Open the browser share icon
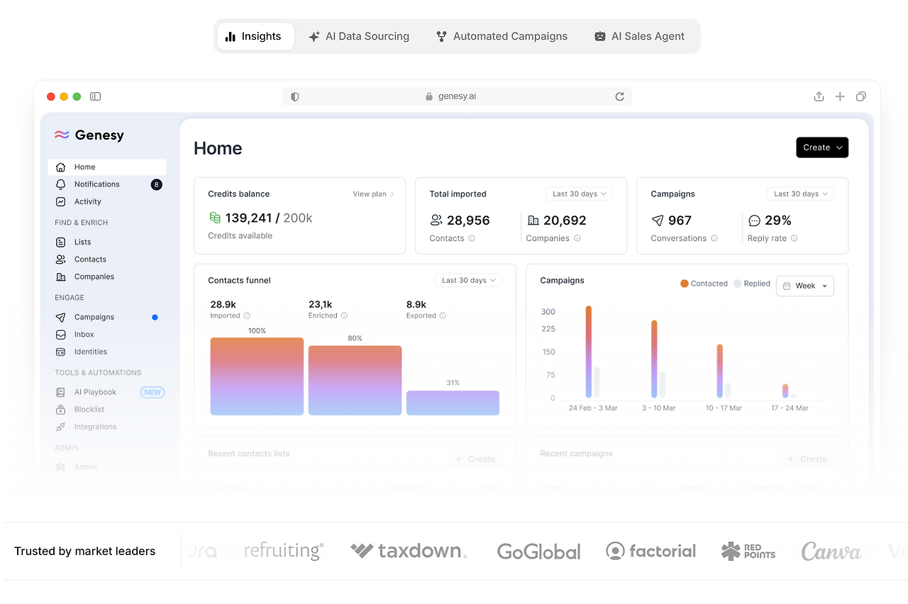This screenshot has height=604, width=908. pos(819,96)
